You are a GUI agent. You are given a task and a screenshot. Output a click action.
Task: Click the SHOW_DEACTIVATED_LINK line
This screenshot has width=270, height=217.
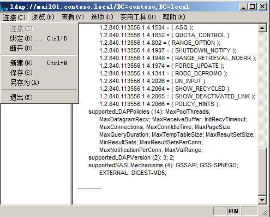point(177,96)
